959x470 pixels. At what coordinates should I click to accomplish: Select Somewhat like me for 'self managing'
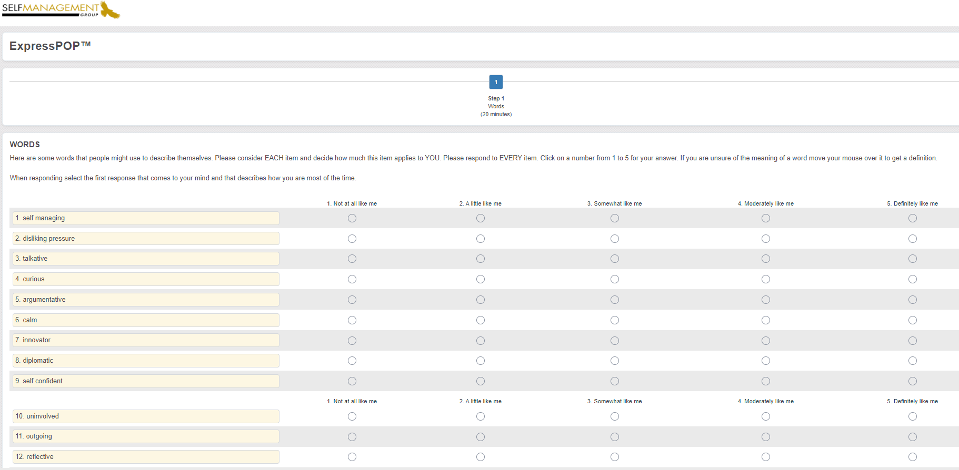pyautogui.click(x=615, y=218)
